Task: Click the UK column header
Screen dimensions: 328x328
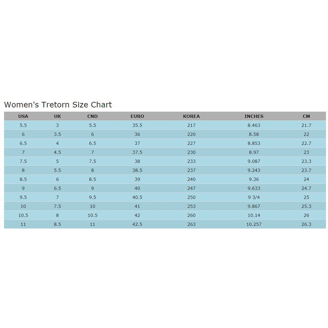Action: point(57,116)
